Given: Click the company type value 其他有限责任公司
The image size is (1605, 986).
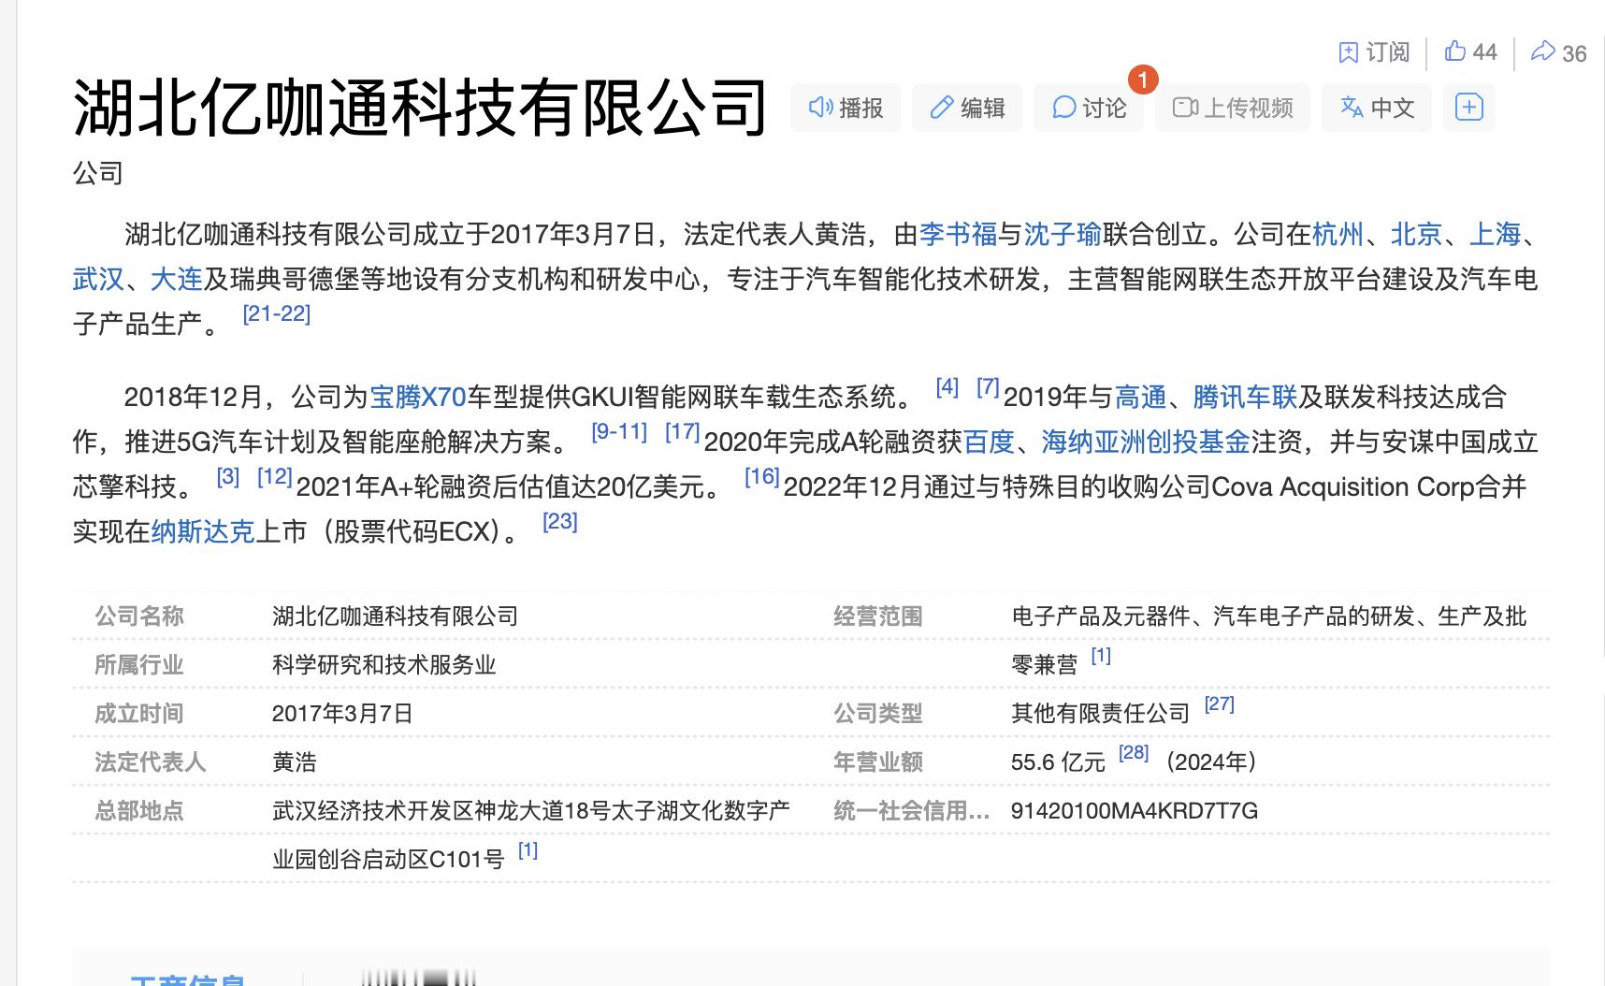Looking at the screenshot, I should [1101, 714].
